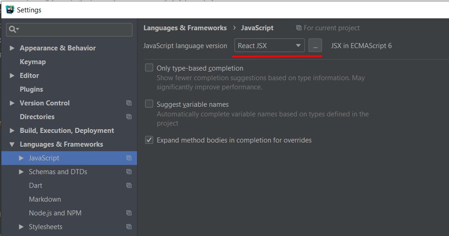The image size is (449, 236).
Task: Select Build, Execution, Deployment label
Action: tap(67, 130)
